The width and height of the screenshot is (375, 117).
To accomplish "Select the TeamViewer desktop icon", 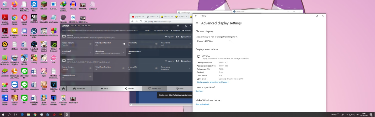I will pos(14,86).
